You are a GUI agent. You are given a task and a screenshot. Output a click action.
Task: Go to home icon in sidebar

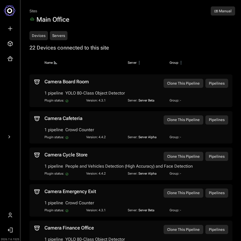(10, 59)
